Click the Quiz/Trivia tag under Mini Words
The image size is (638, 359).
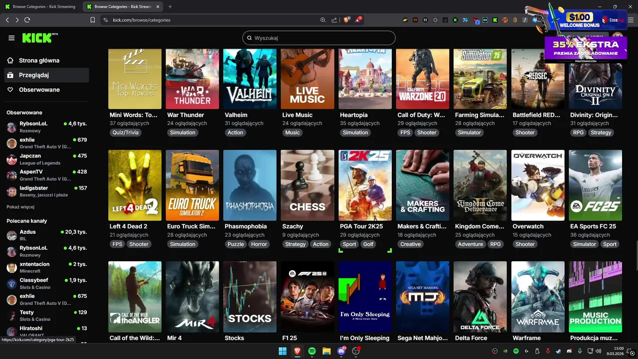point(126,133)
